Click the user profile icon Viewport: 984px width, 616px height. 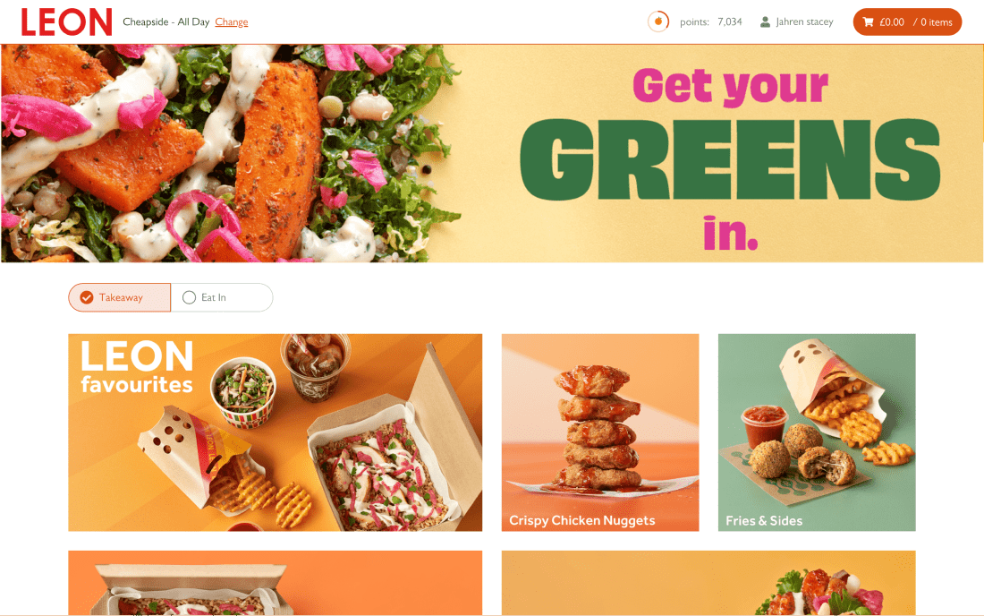coord(765,22)
